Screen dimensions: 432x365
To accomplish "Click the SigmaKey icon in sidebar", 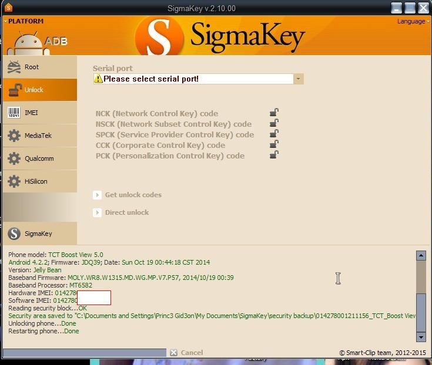I will 14,234.
